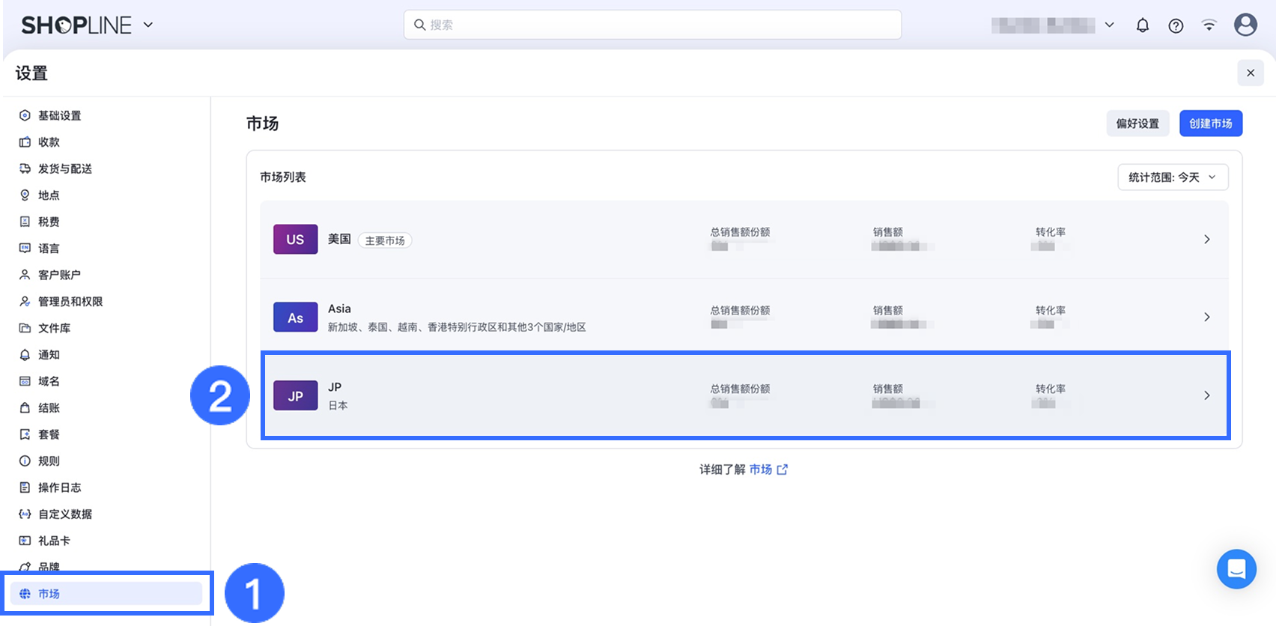Click the 基础设置 gear icon
This screenshot has width=1276, height=626.
(x=25, y=115)
